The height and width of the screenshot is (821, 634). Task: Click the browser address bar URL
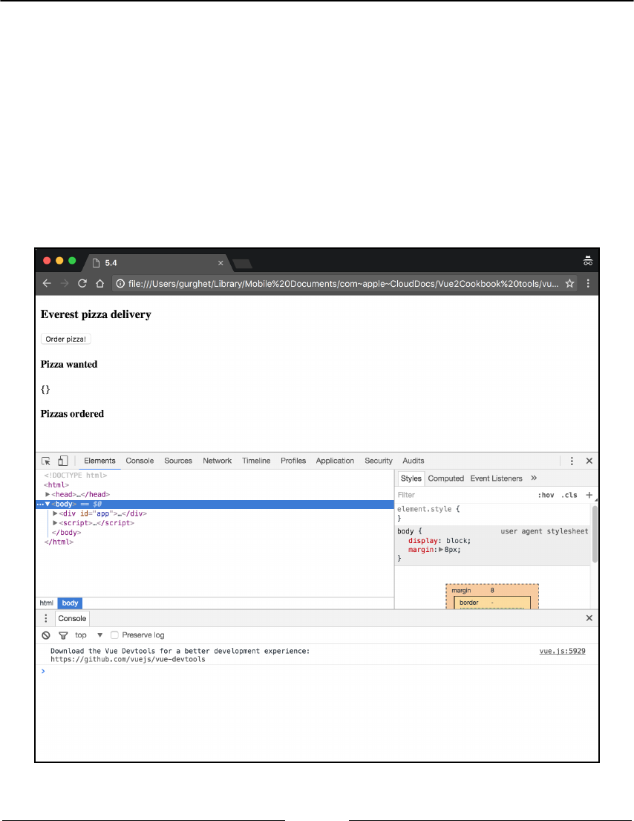343,283
